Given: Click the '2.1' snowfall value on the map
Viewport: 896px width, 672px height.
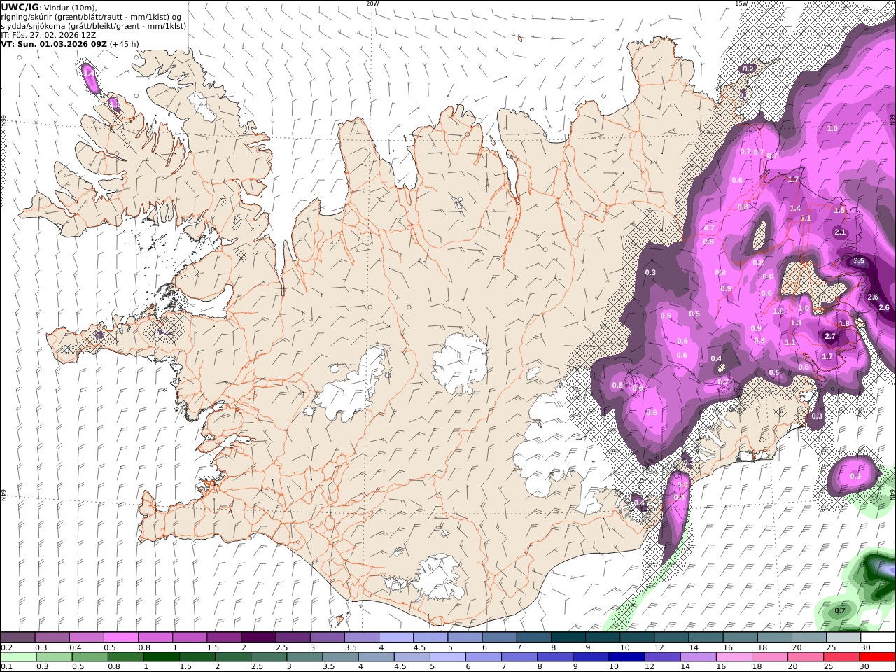Looking at the screenshot, I should tap(840, 232).
